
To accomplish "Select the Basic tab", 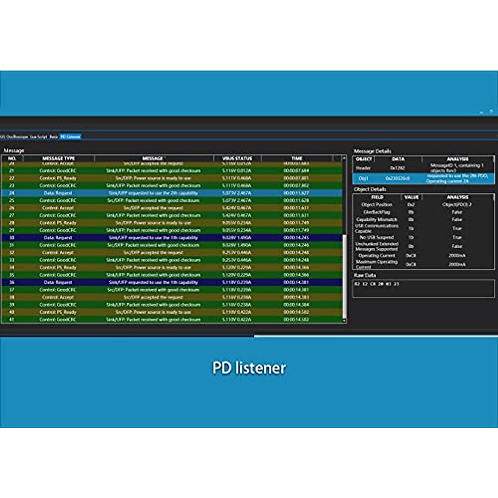I will click(x=54, y=137).
